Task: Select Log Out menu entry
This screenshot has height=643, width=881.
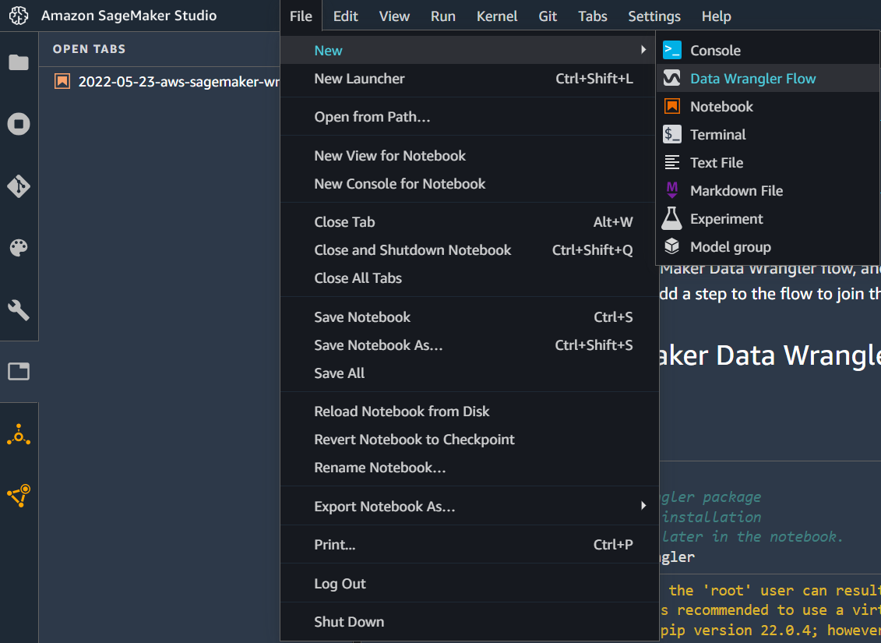Action: (469, 584)
